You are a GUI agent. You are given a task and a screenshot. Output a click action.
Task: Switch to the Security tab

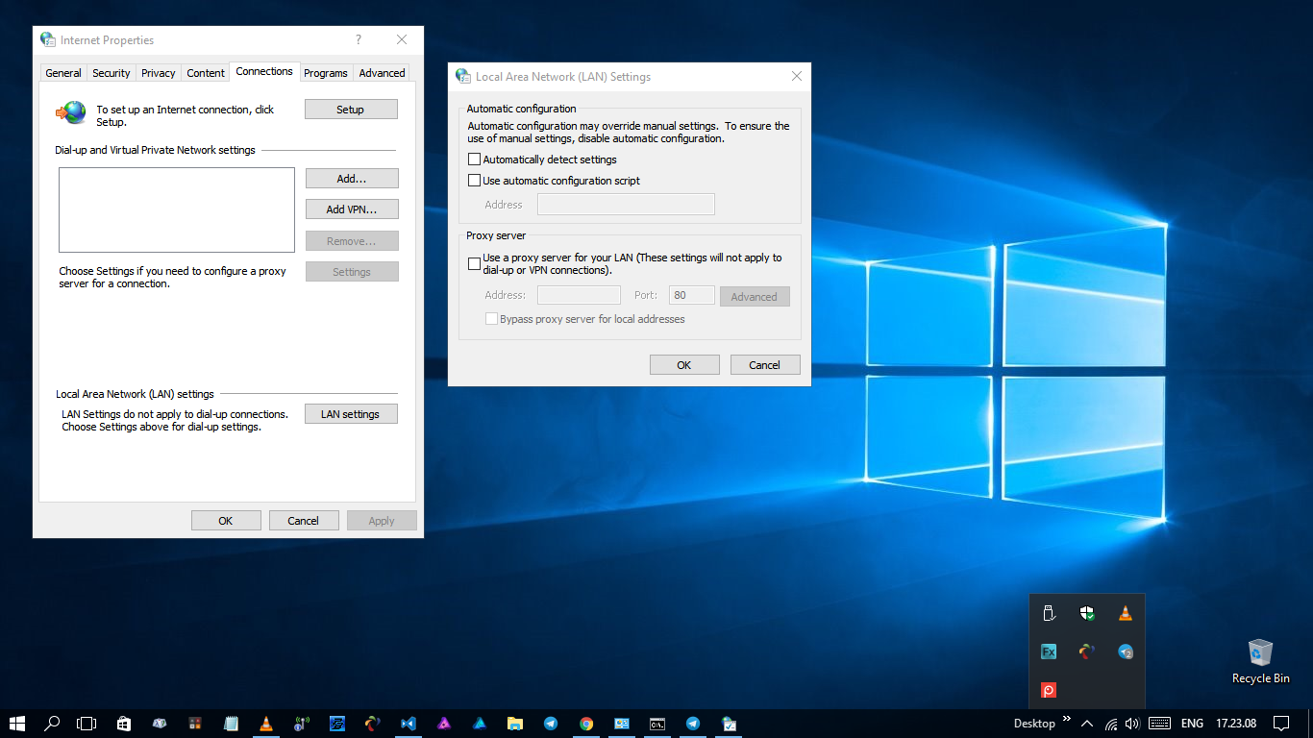(111, 73)
